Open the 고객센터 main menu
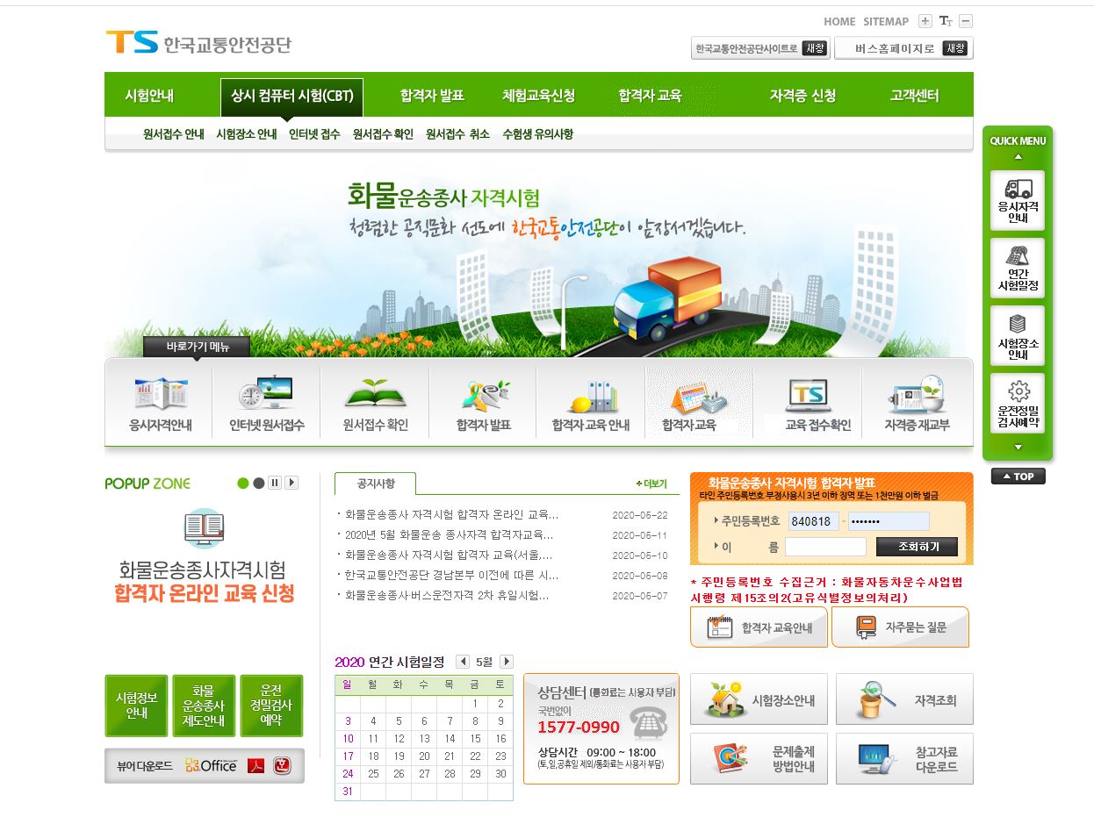 tap(914, 96)
